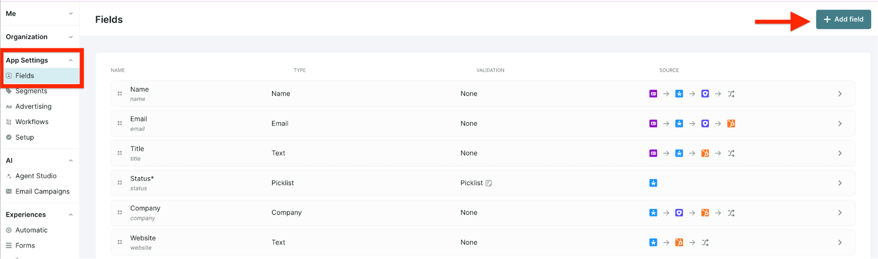Collapse the App Settings section

(71, 60)
